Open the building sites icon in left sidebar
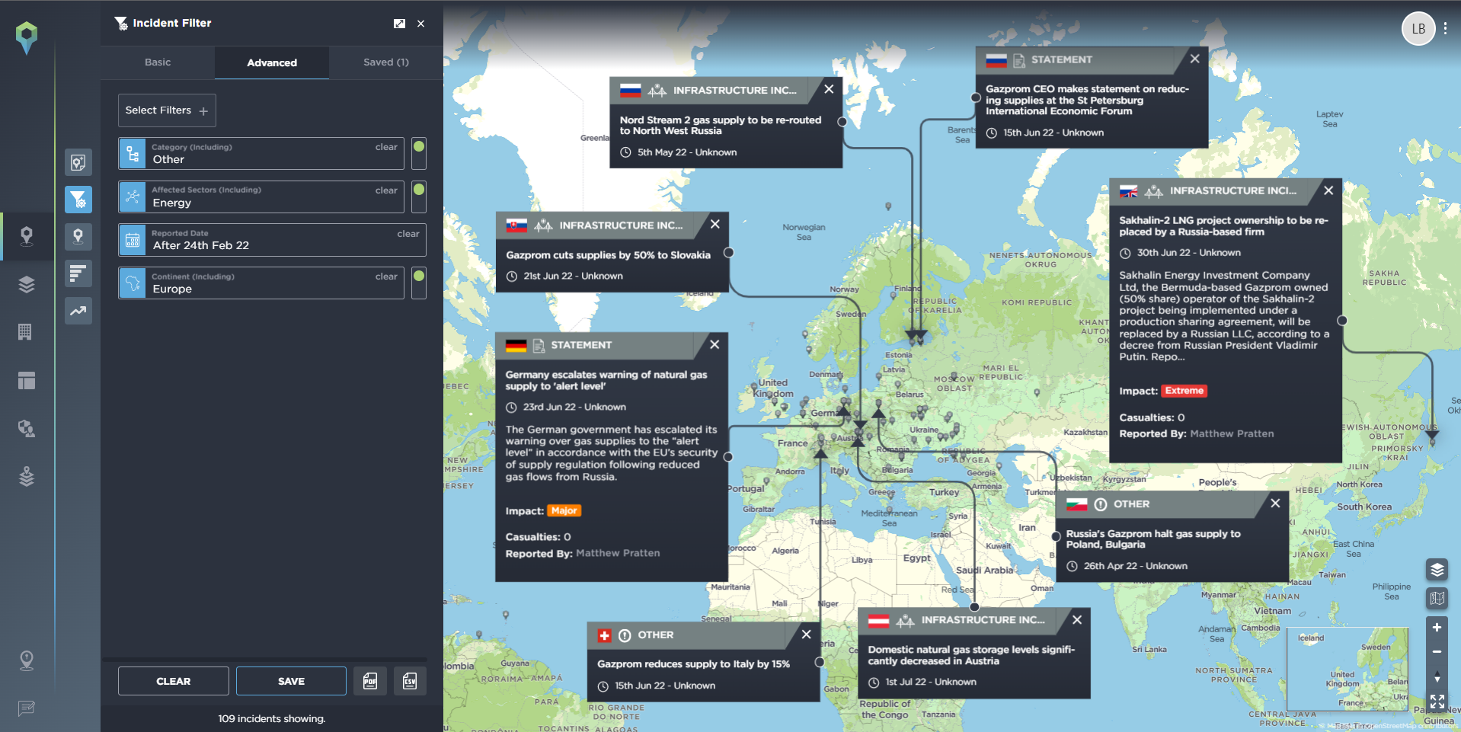 coord(25,332)
